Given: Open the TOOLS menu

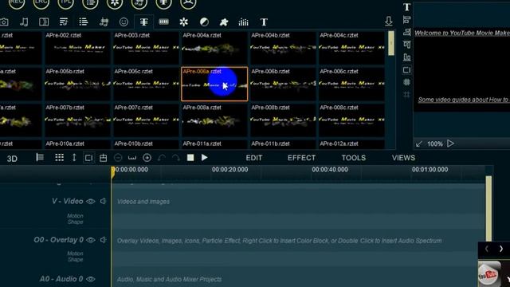Looking at the screenshot, I should tap(354, 158).
